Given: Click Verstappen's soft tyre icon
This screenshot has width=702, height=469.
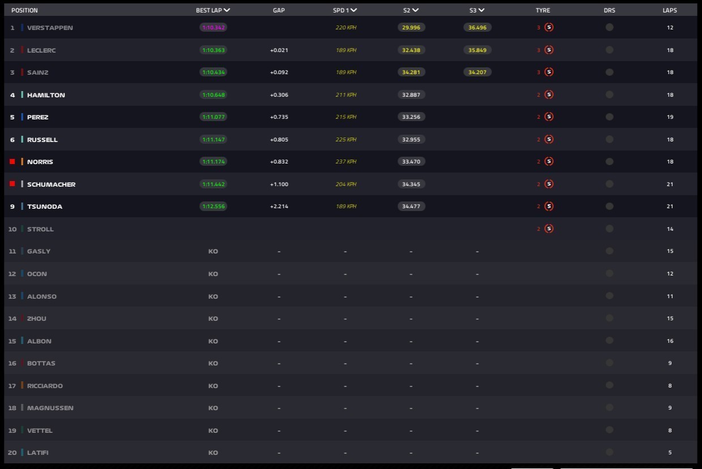Looking at the screenshot, I should click(549, 27).
